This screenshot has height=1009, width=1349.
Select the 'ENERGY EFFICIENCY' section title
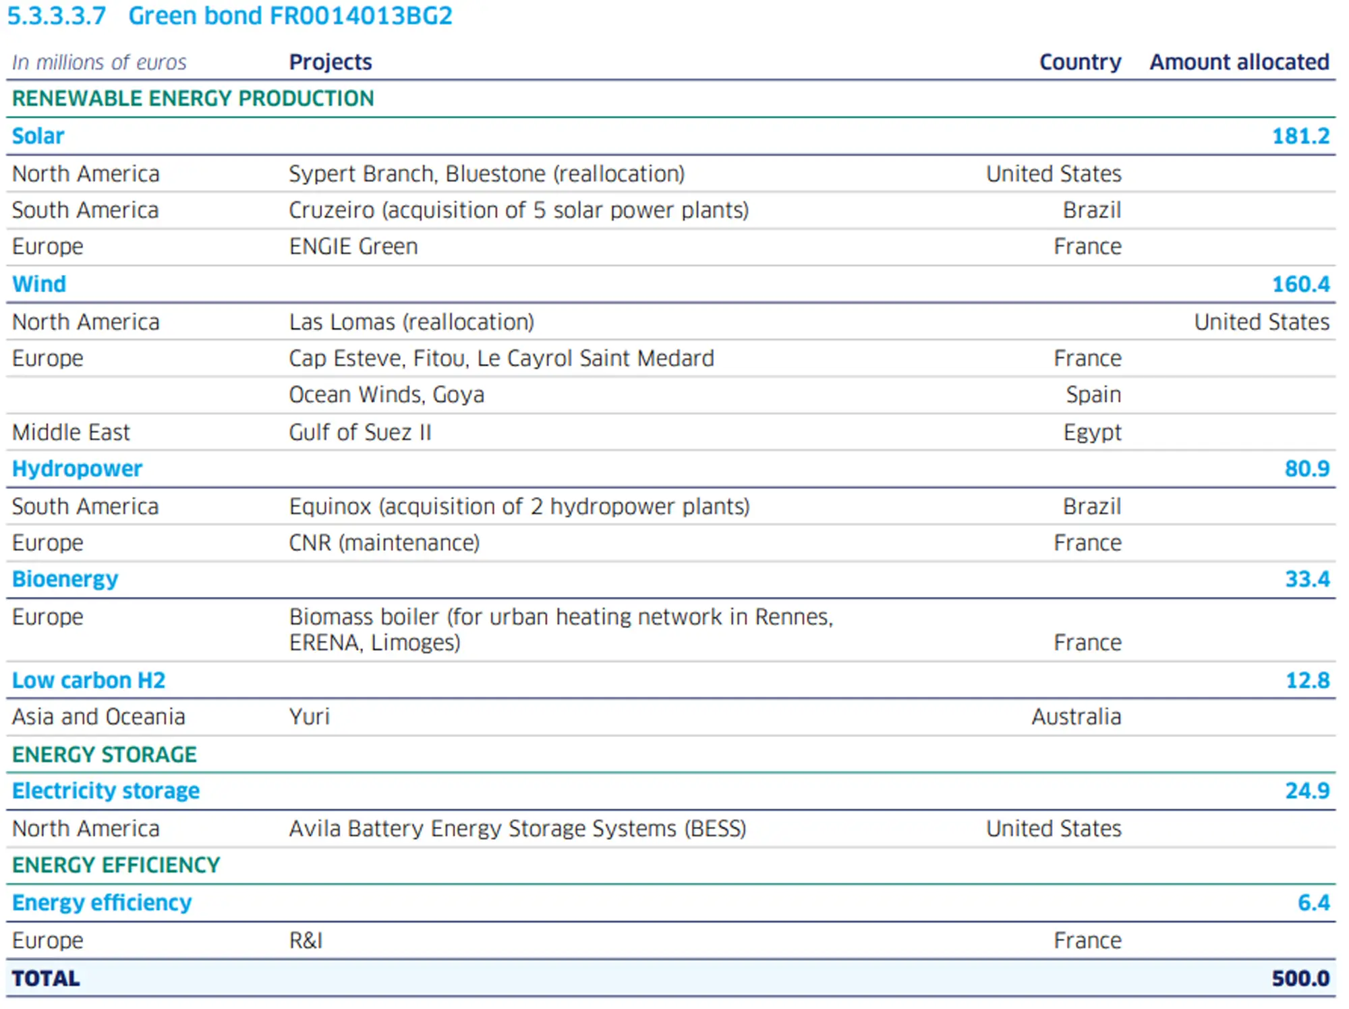(116, 865)
